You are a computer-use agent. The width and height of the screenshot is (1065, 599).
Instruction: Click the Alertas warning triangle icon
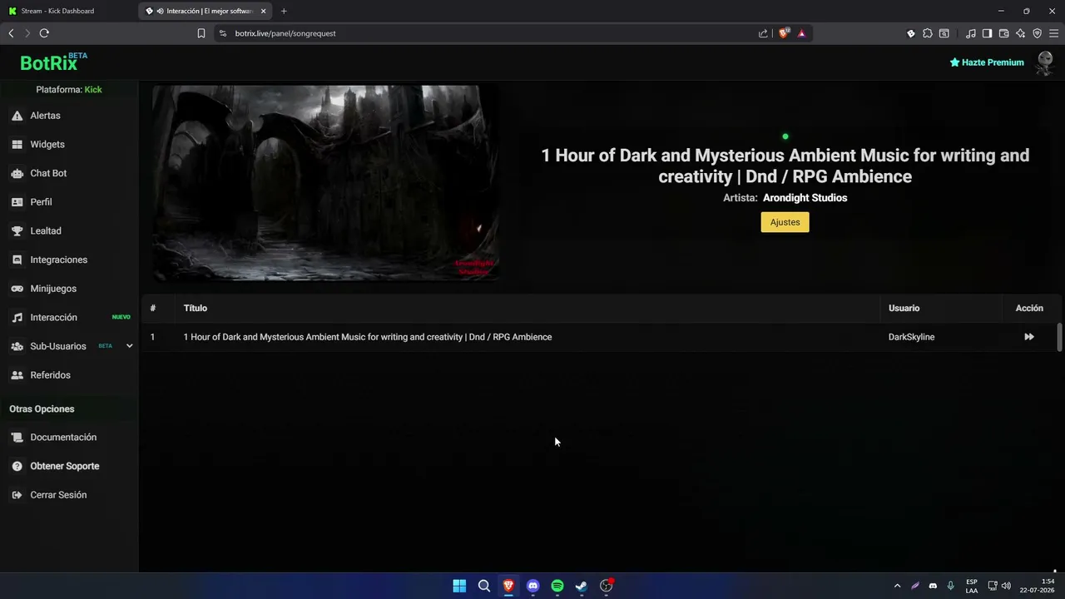17,116
